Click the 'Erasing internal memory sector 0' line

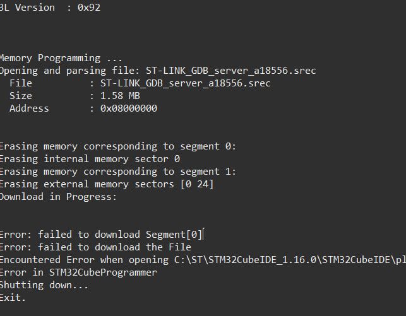[90, 159]
